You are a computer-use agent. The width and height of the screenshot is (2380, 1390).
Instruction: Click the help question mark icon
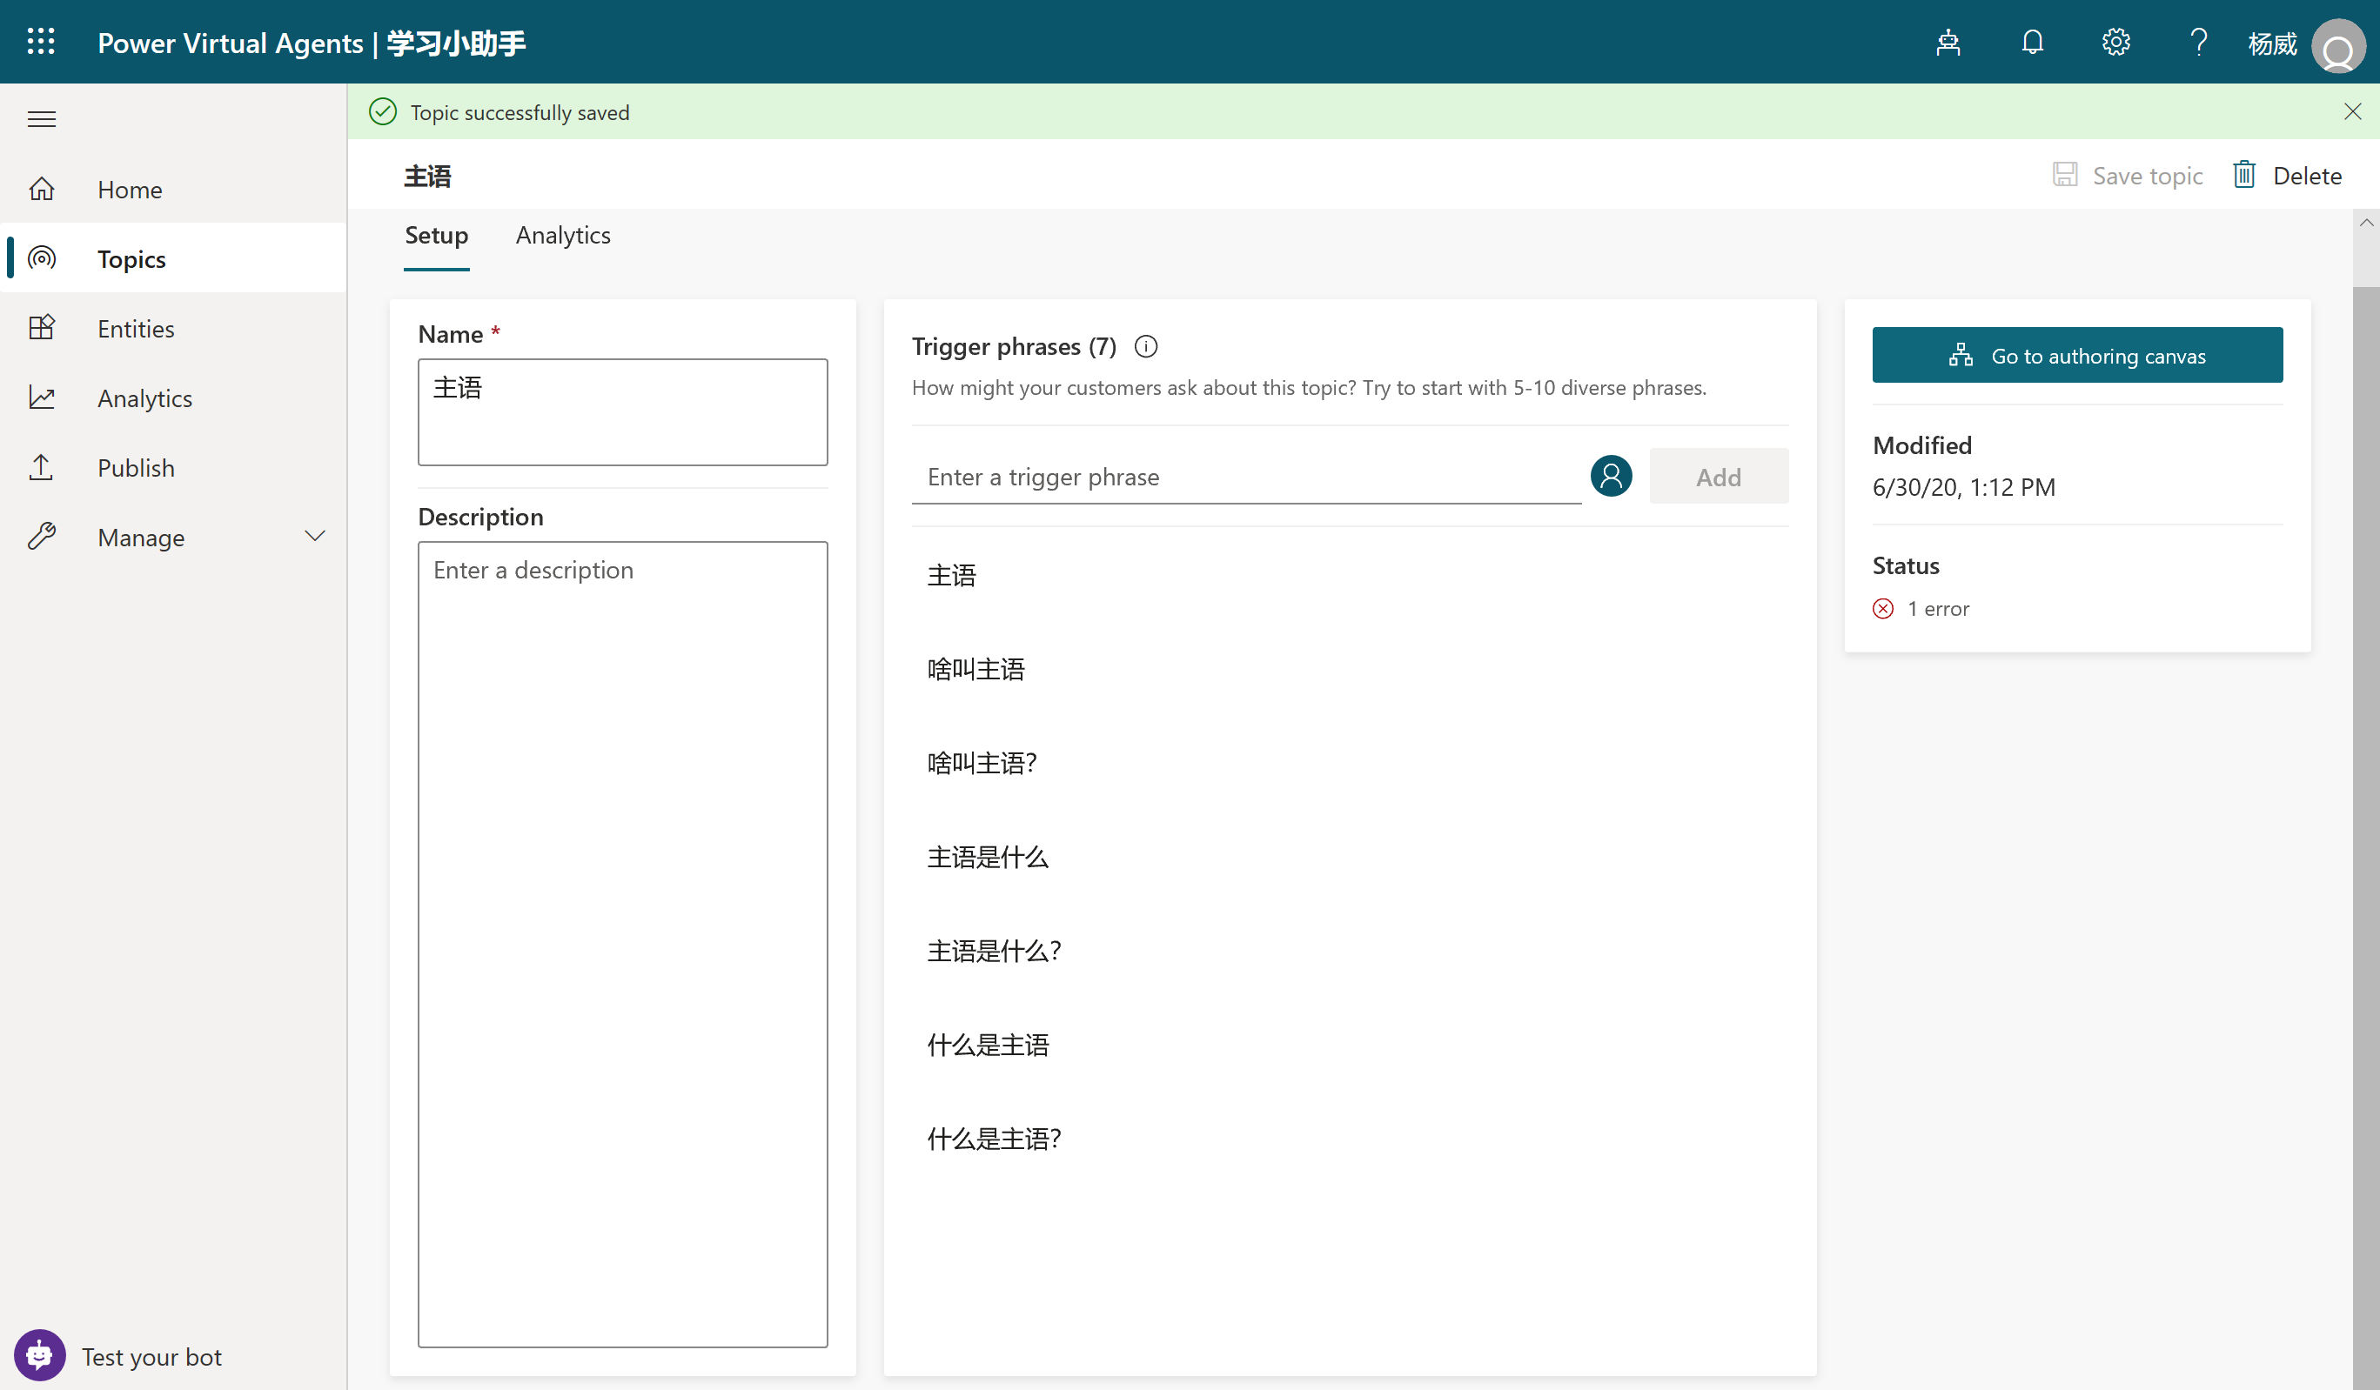tap(2198, 43)
